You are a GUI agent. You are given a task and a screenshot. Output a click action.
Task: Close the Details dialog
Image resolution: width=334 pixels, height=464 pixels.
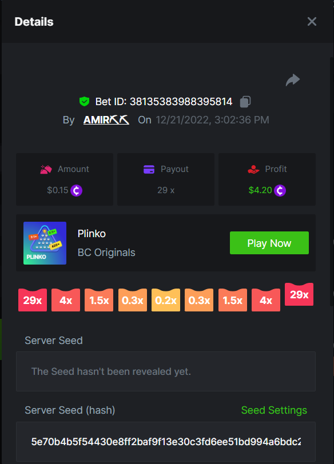[x=312, y=21]
